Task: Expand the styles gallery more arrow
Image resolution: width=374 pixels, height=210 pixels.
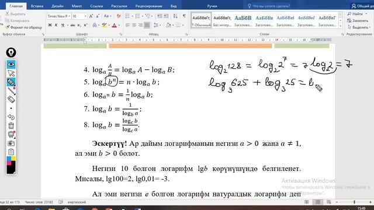Action: (340, 26)
